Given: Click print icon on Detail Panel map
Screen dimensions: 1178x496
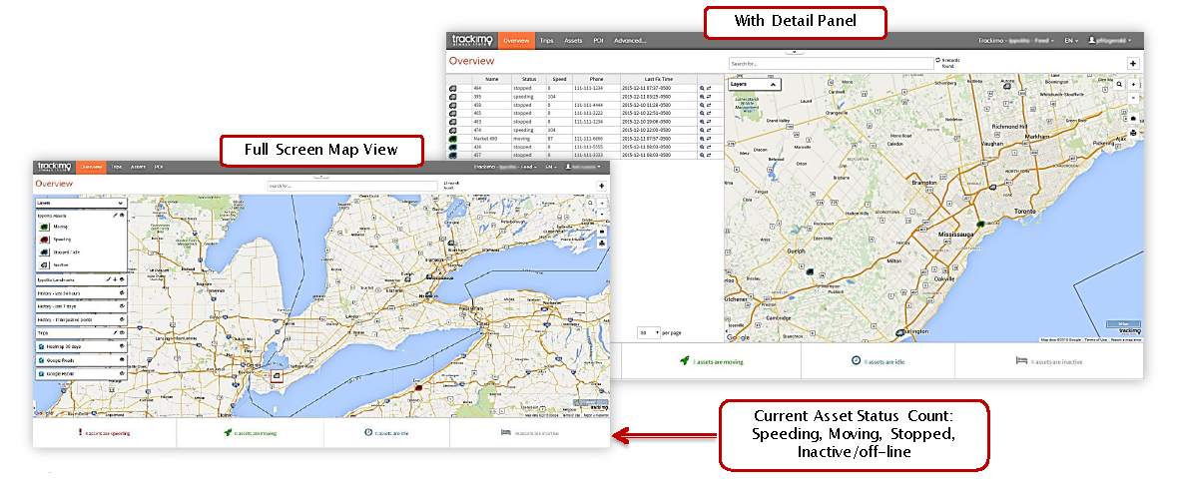Looking at the screenshot, I should (x=1134, y=133).
